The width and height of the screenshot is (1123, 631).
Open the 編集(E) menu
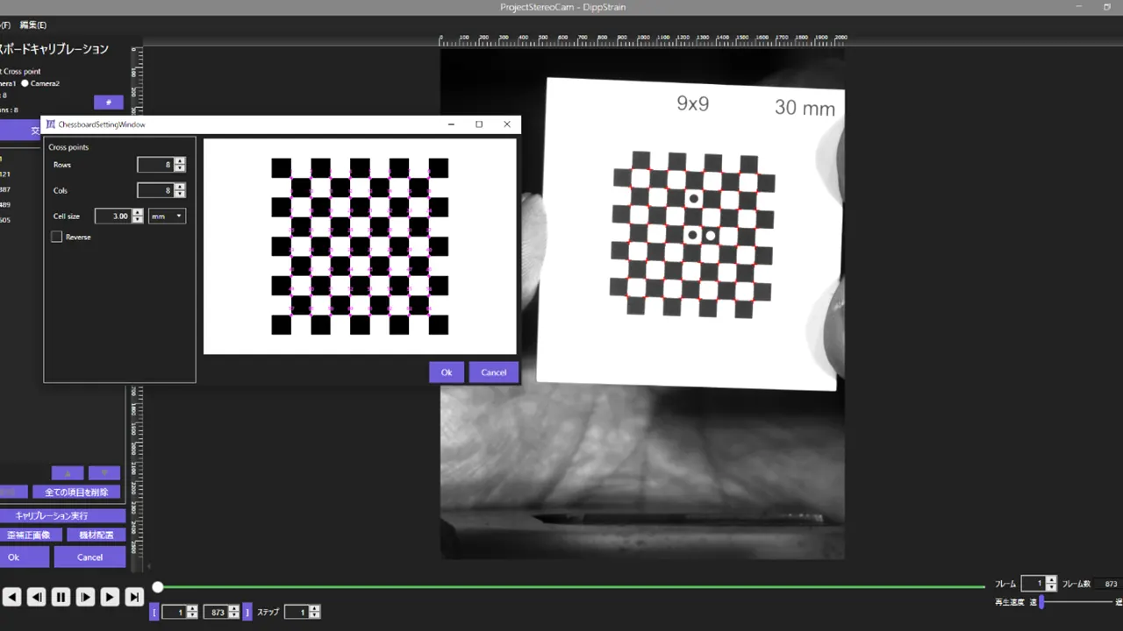(x=32, y=25)
